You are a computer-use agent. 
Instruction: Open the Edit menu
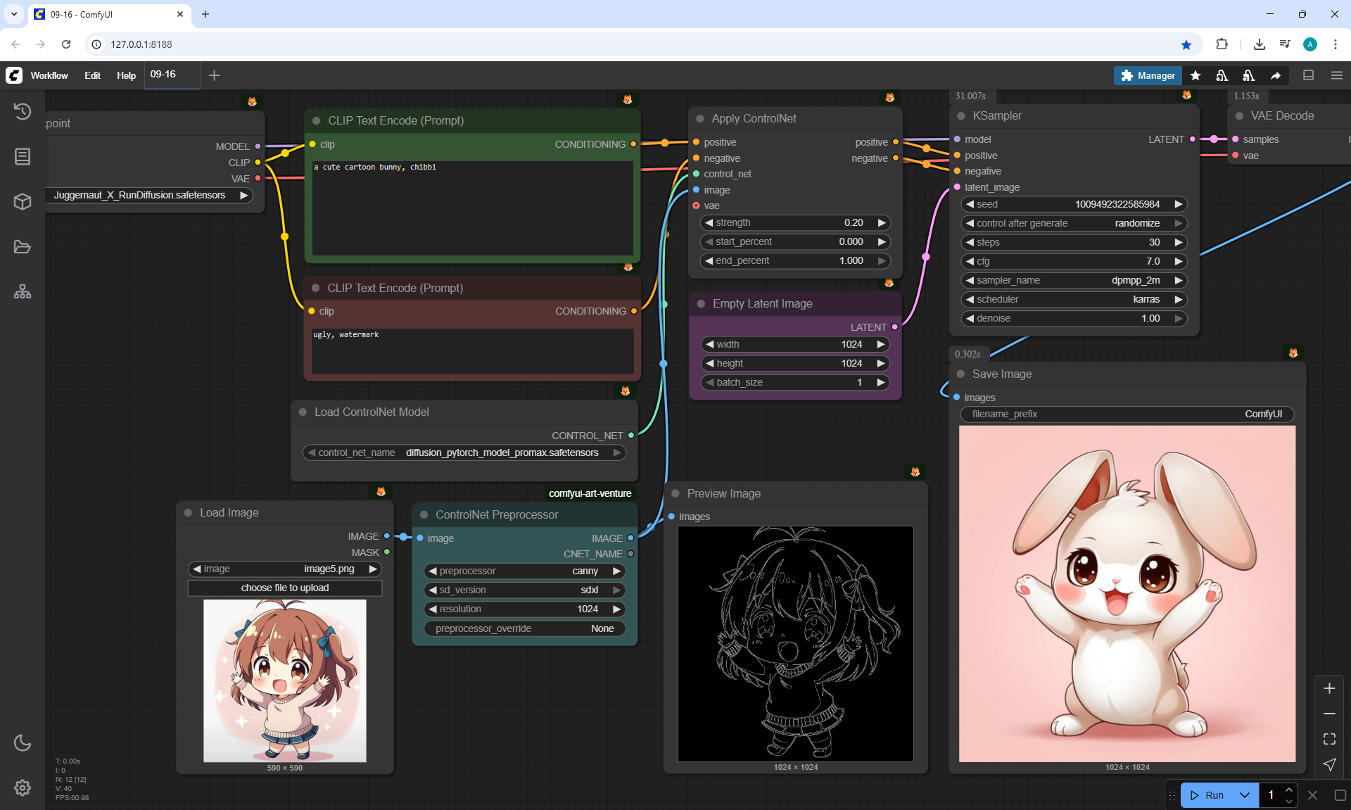(x=92, y=75)
